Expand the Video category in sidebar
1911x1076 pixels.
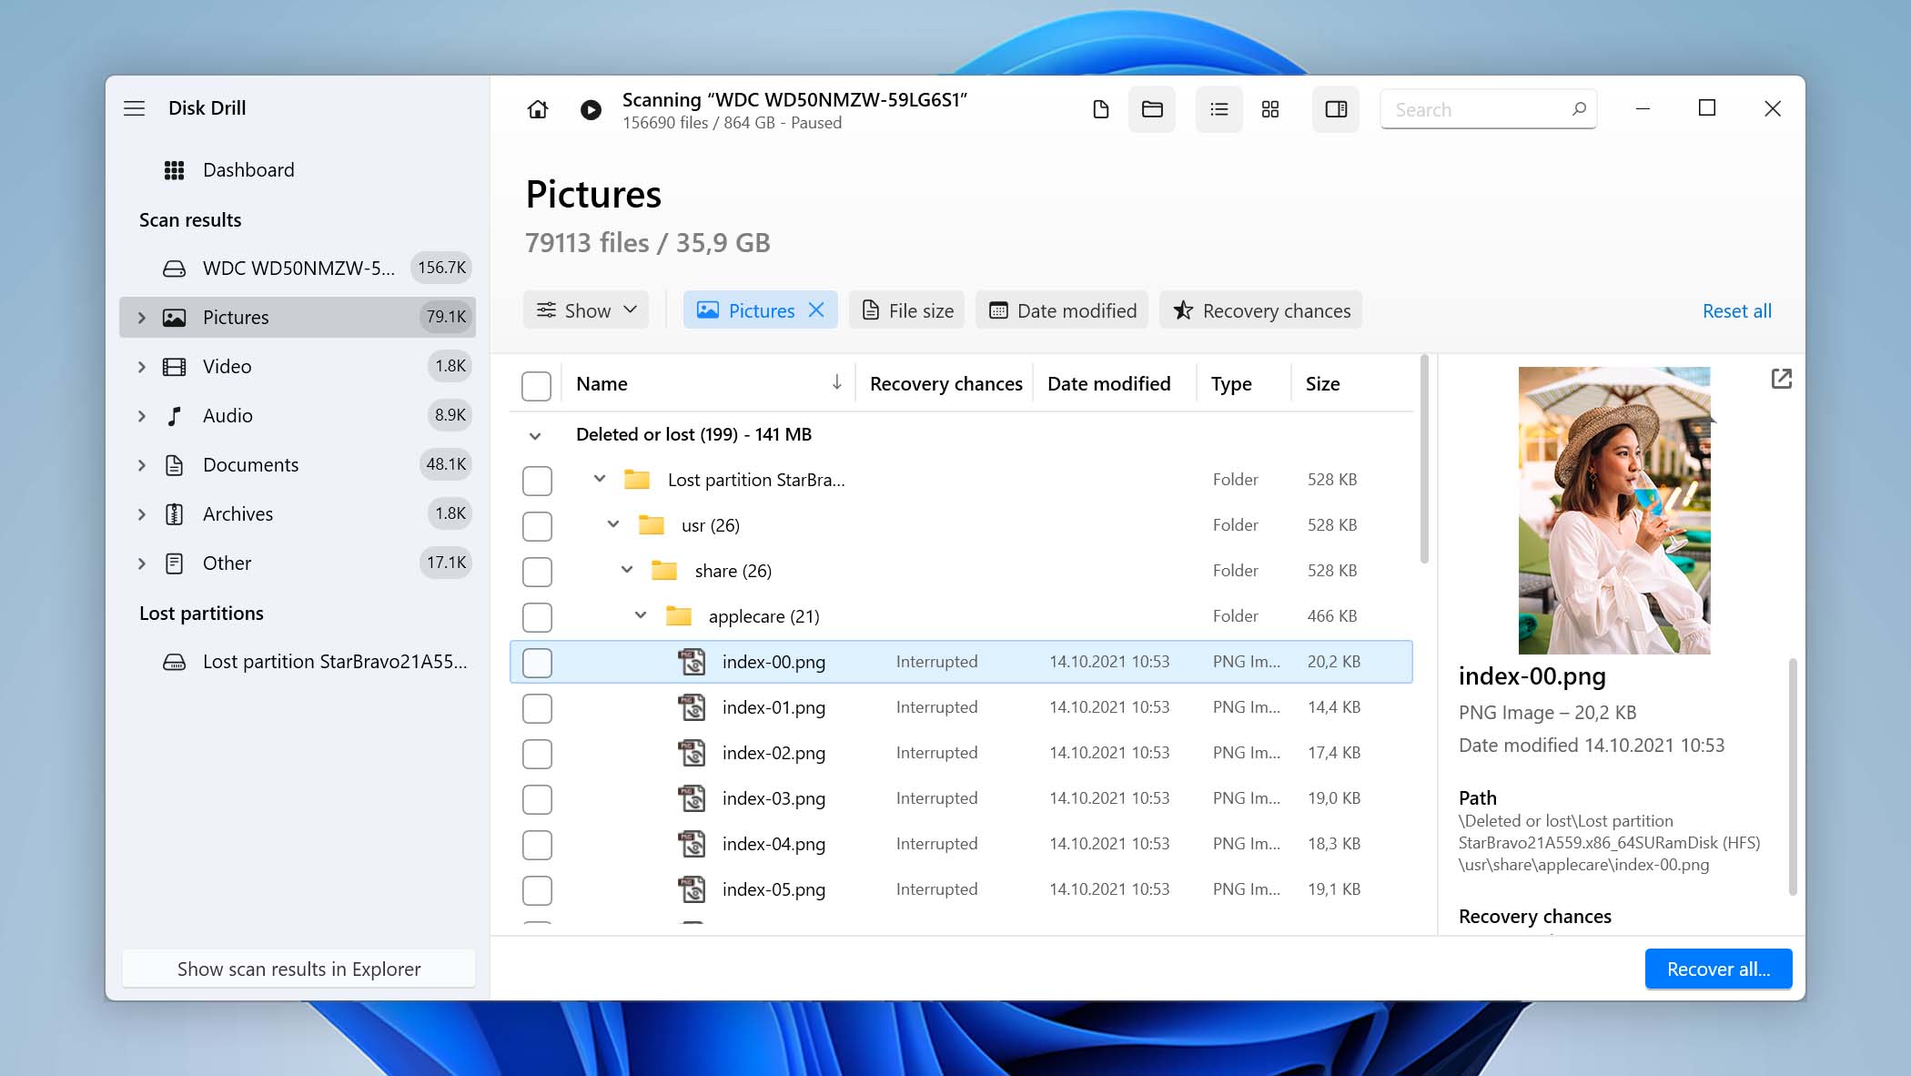pos(139,366)
